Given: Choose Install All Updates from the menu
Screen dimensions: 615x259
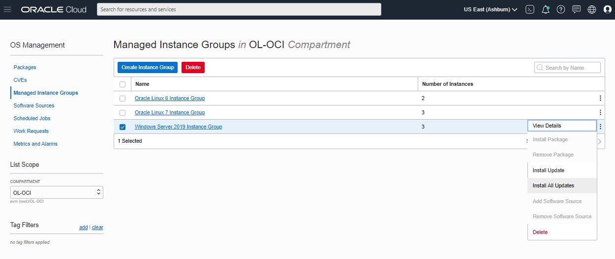Looking at the screenshot, I should tap(562, 185).
